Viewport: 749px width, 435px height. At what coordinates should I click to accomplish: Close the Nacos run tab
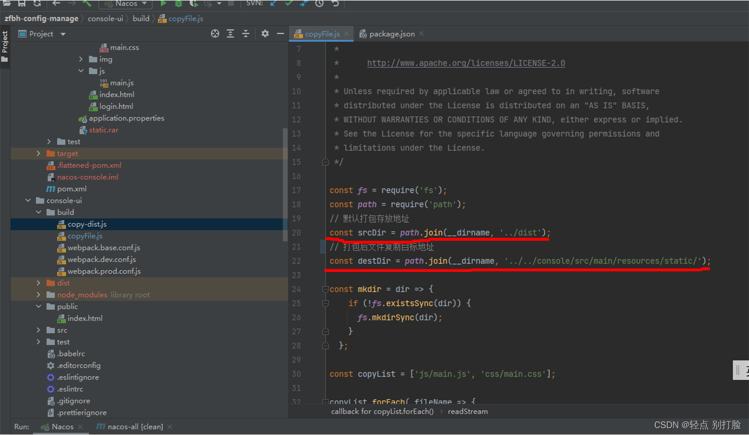pos(80,427)
